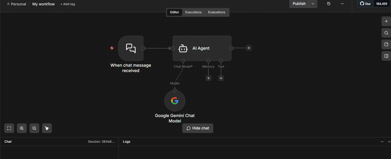391x159 pixels.
Task: Open the Personal project breadcrumb
Action: click(16, 4)
